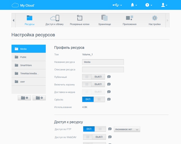The width and height of the screenshot is (181, 144).
Task: Open the Приложения apps tab
Action: pos(130,20)
